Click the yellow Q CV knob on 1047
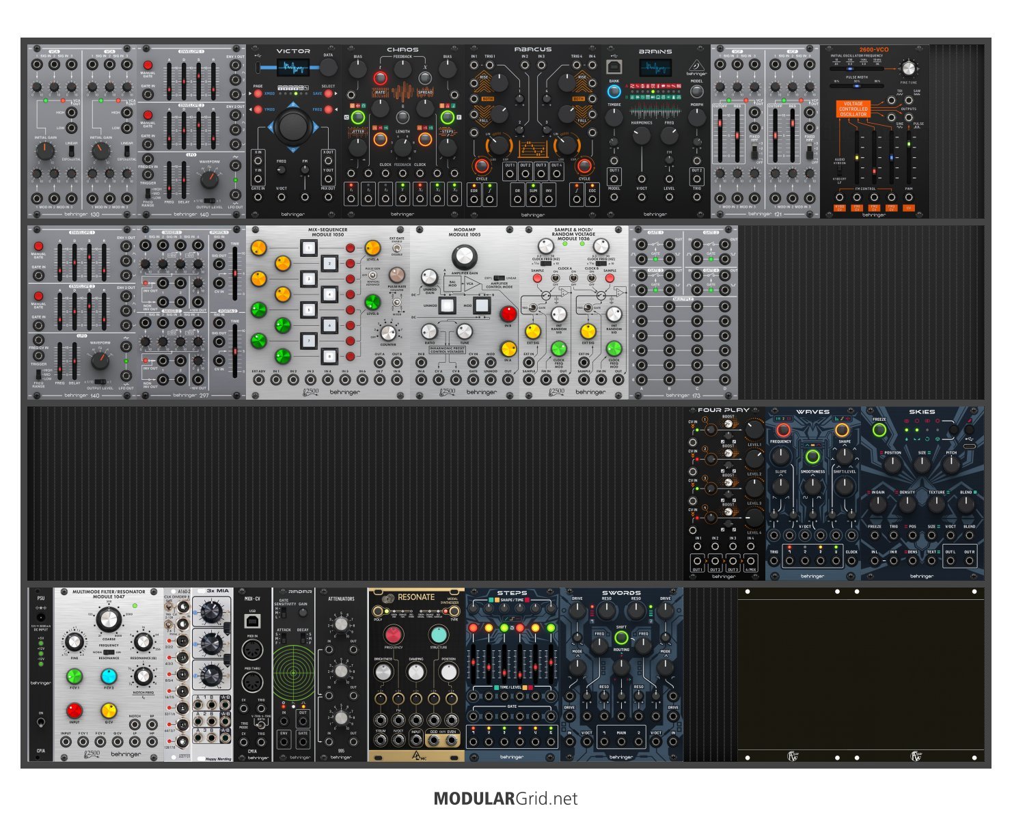The width and height of the screenshot is (1012, 813). pos(109,711)
